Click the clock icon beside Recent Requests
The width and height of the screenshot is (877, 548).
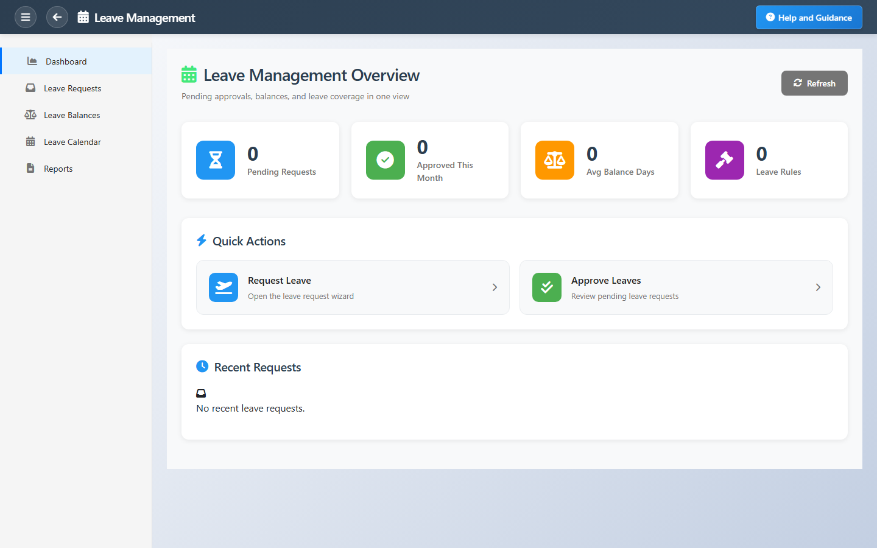[202, 367]
